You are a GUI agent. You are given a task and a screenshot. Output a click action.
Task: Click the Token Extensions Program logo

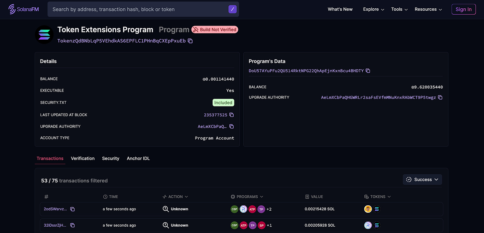tap(44, 35)
